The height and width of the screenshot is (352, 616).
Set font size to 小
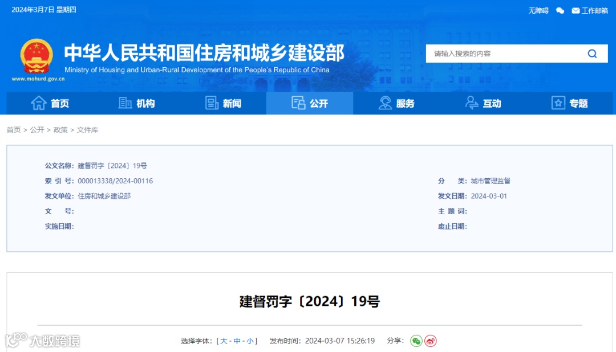250,341
